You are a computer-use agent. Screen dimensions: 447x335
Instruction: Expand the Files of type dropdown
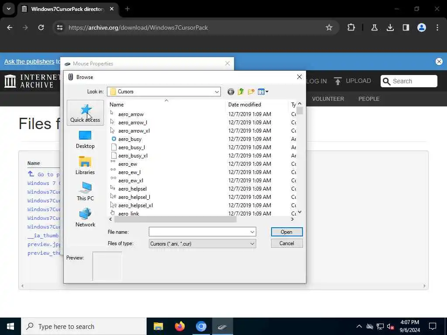pyautogui.click(x=252, y=243)
